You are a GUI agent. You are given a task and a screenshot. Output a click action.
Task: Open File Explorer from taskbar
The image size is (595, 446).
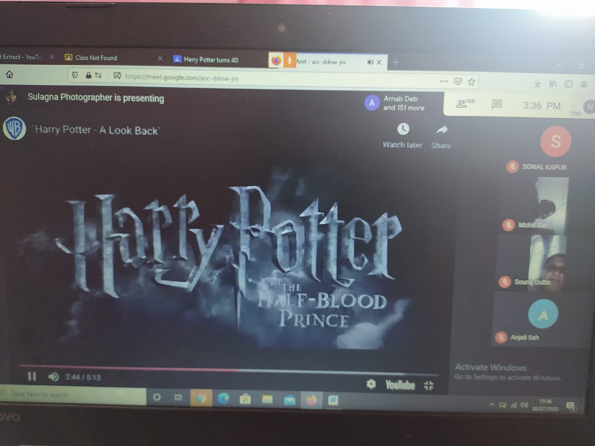tap(267, 399)
